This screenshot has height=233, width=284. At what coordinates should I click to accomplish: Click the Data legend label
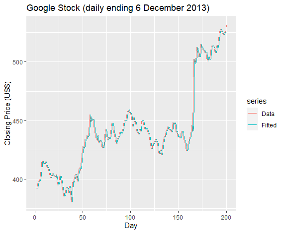268,114
